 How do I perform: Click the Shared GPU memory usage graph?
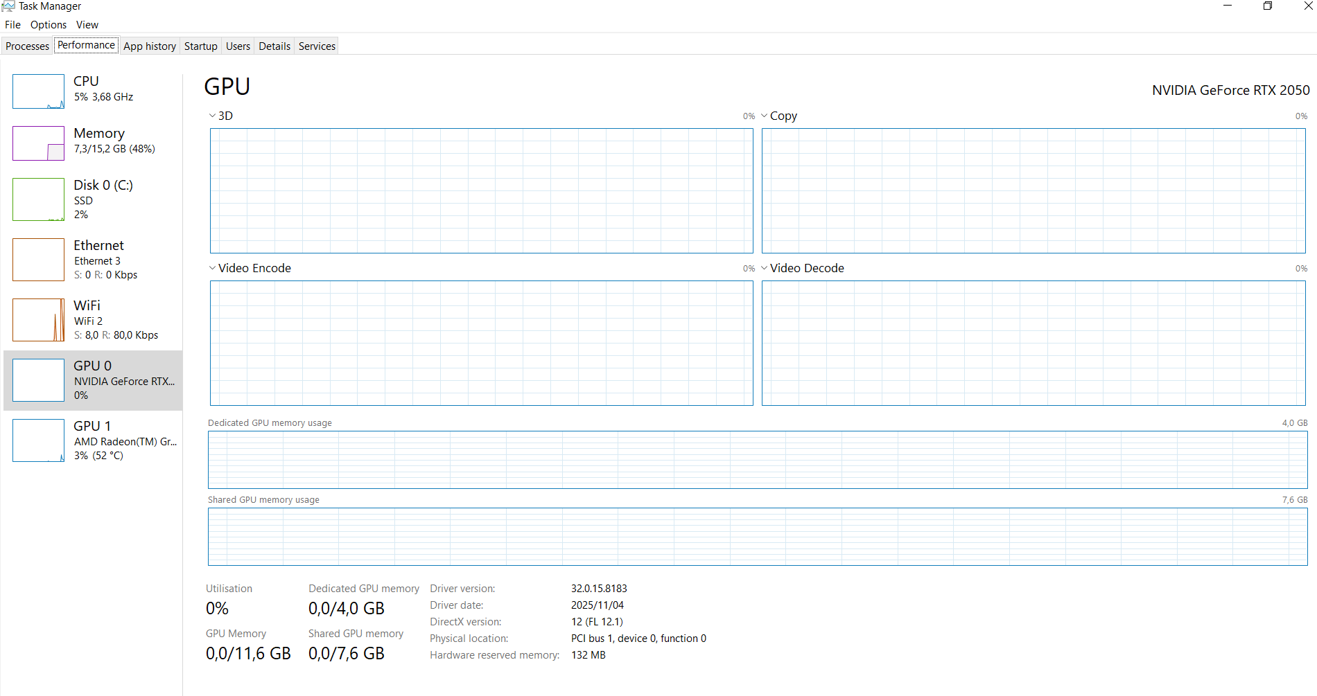(758, 537)
